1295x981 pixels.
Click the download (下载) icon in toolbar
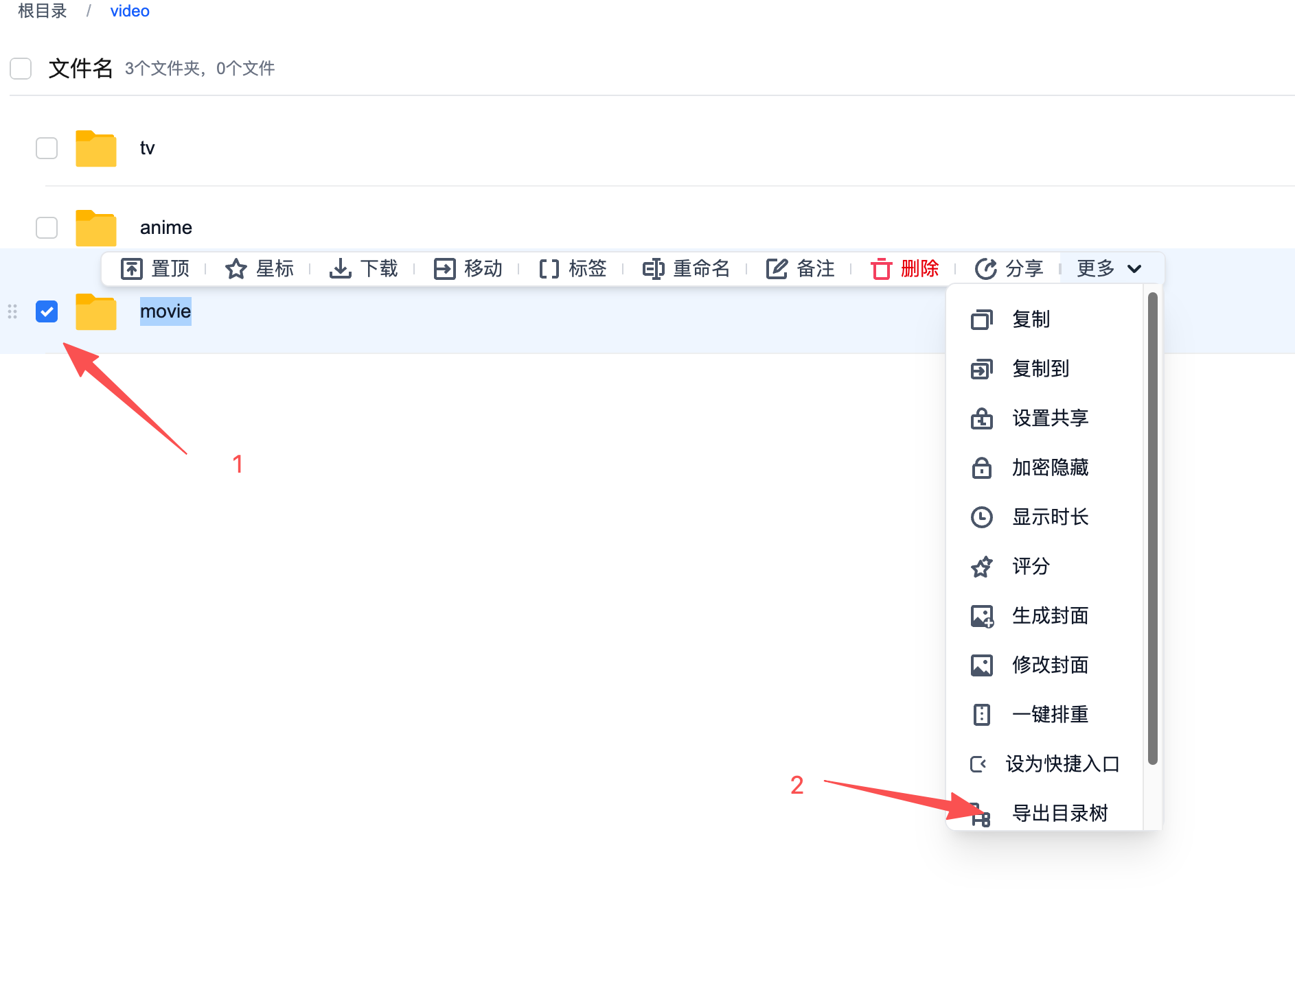(x=340, y=269)
